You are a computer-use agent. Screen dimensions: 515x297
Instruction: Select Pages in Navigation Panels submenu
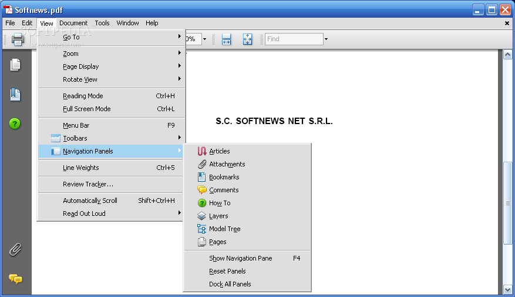[247, 242]
